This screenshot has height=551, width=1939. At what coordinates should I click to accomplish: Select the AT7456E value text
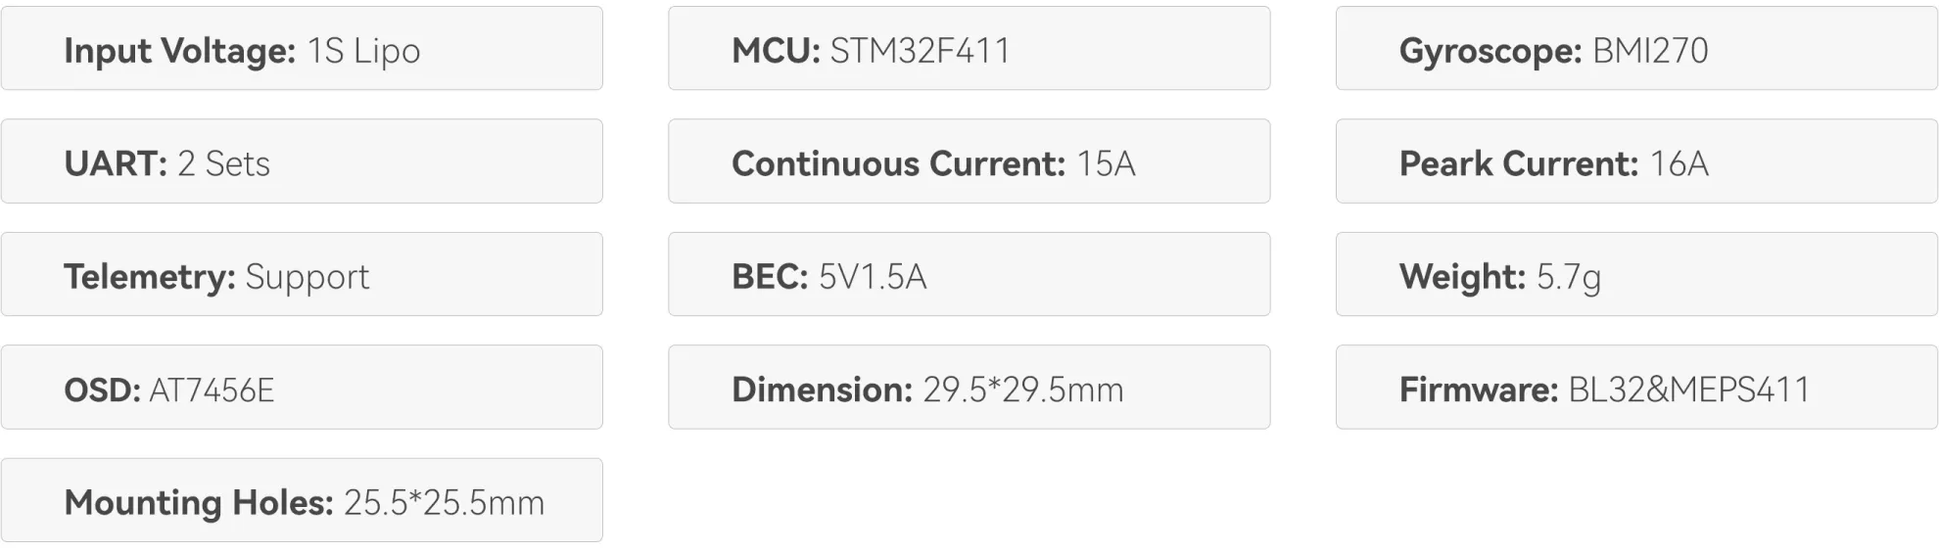click(x=212, y=390)
